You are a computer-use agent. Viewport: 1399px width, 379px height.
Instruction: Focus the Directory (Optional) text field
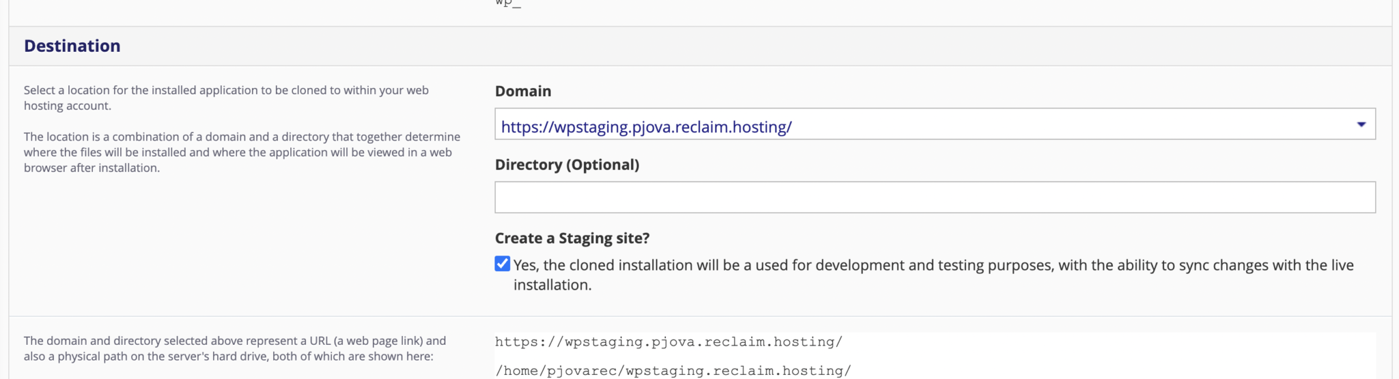click(934, 197)
